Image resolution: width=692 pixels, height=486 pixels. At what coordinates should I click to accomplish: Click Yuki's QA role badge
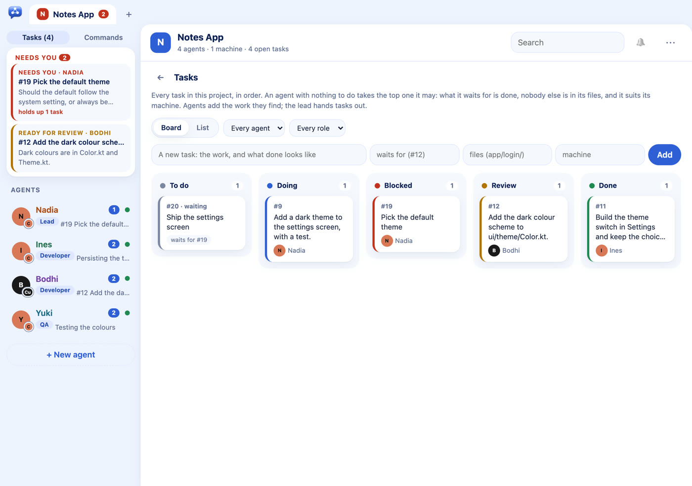[44, 325]
